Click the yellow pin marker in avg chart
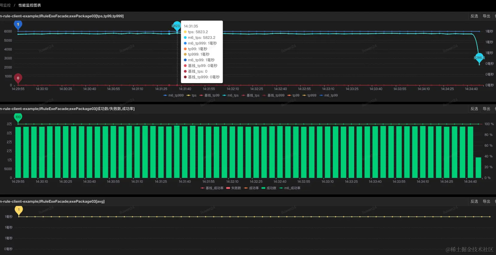The image size is (496, 255). click(x=19, y=210)
